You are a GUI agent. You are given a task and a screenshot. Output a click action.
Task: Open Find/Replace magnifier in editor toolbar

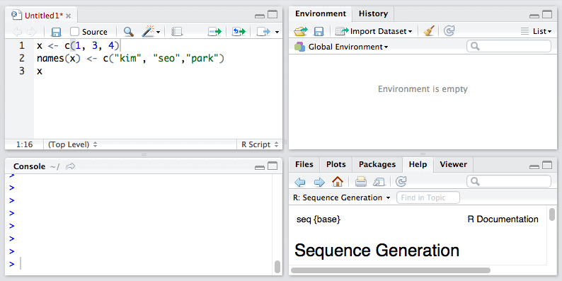click(129, 32)
